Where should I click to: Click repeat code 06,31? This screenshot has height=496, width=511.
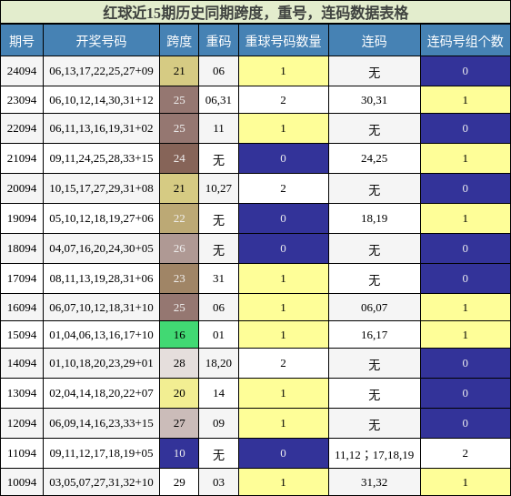click(218, 100)
